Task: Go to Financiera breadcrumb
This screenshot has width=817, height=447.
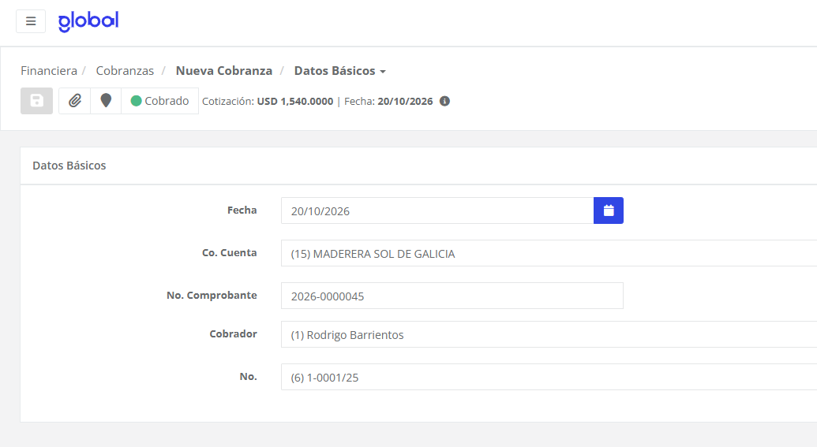Action: point(49,71)
